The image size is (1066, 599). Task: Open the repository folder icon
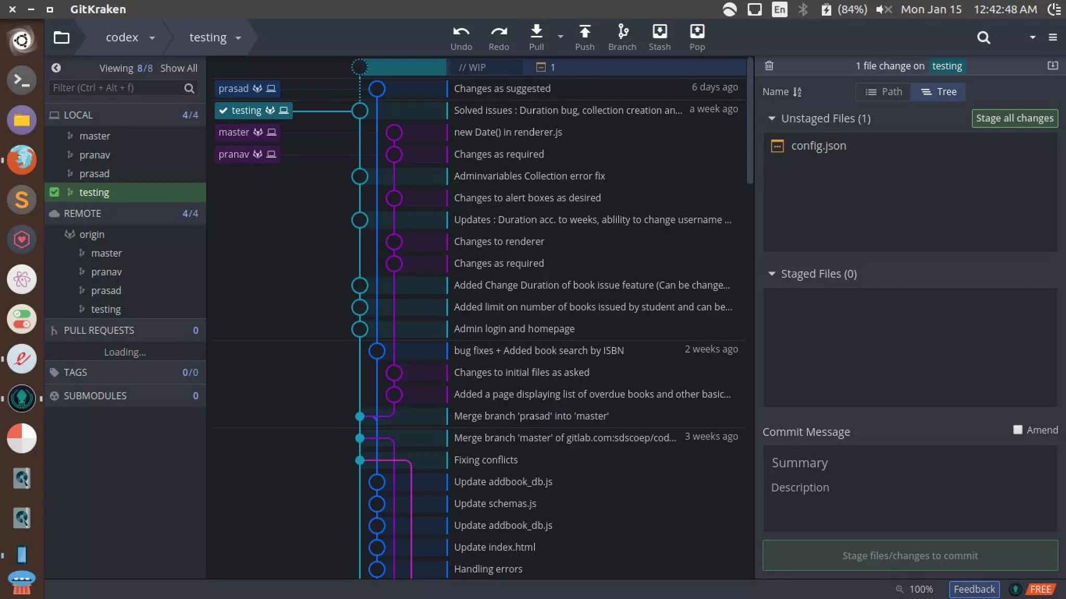tap(61, 37)
